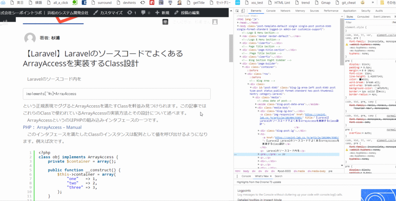This screenshot has width=396, height=201.
Task: Collapse the div page-builder node
Action: (241, 63)
